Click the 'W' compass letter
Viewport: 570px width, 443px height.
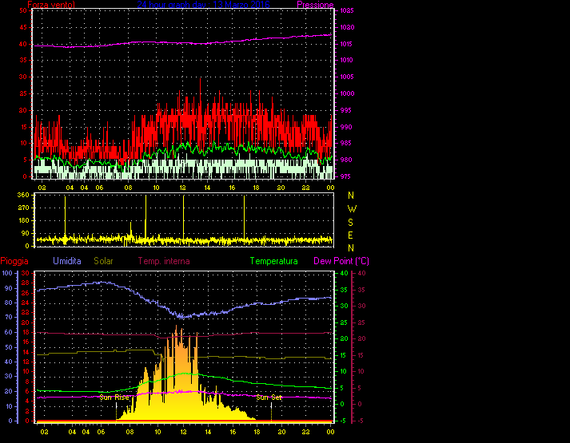[x=352, y=208]
